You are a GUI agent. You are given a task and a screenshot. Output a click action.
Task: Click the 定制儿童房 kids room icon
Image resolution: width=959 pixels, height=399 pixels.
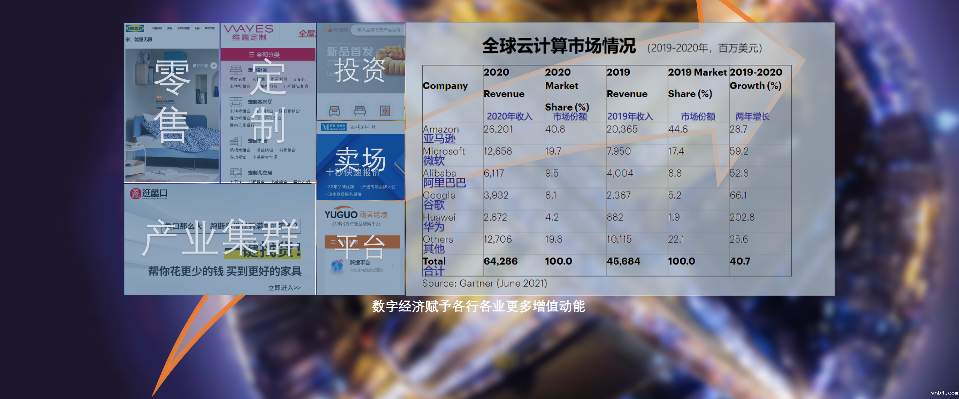[236, 173]
